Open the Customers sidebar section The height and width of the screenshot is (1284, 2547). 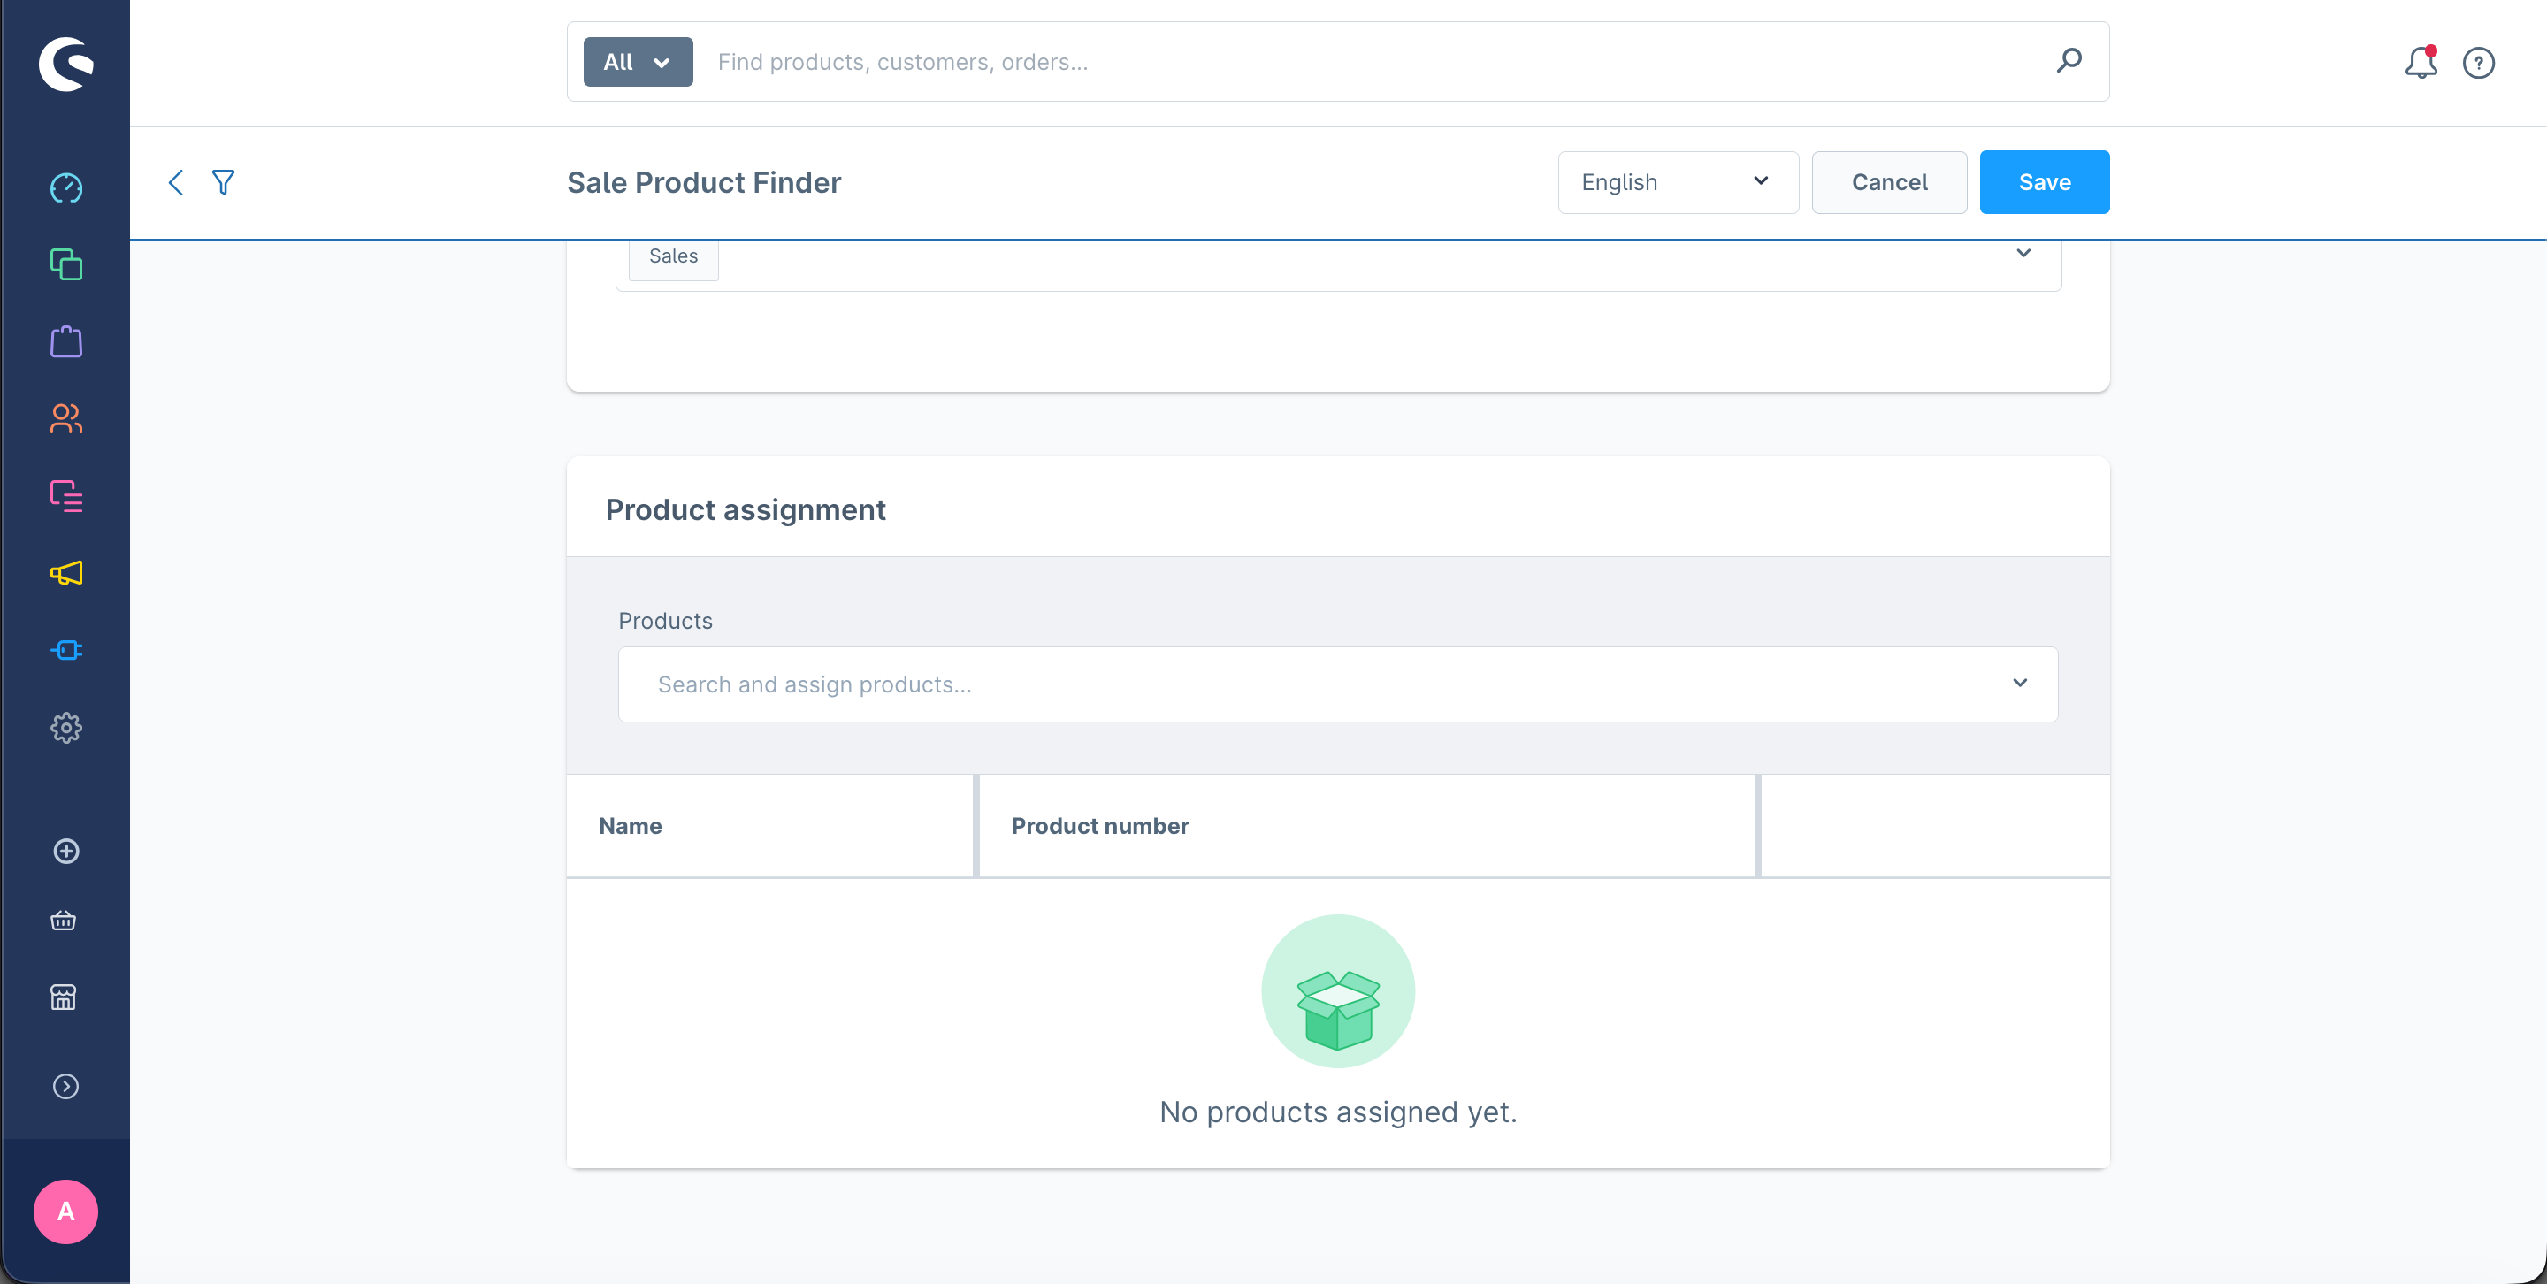click(x=65, y=418)
